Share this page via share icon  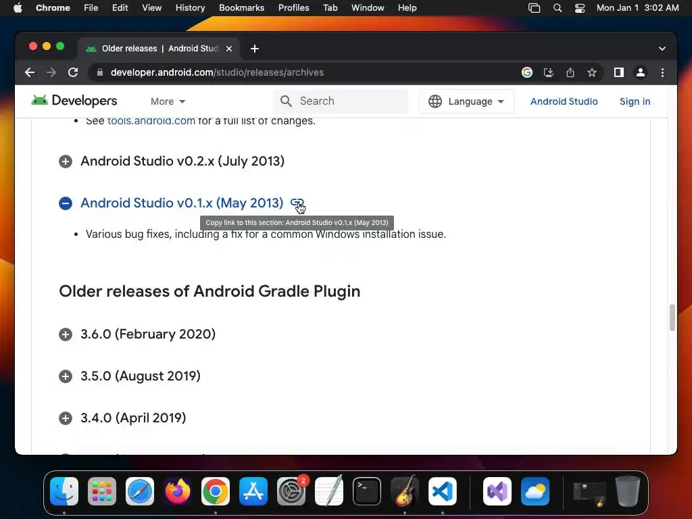click(570, 72)
